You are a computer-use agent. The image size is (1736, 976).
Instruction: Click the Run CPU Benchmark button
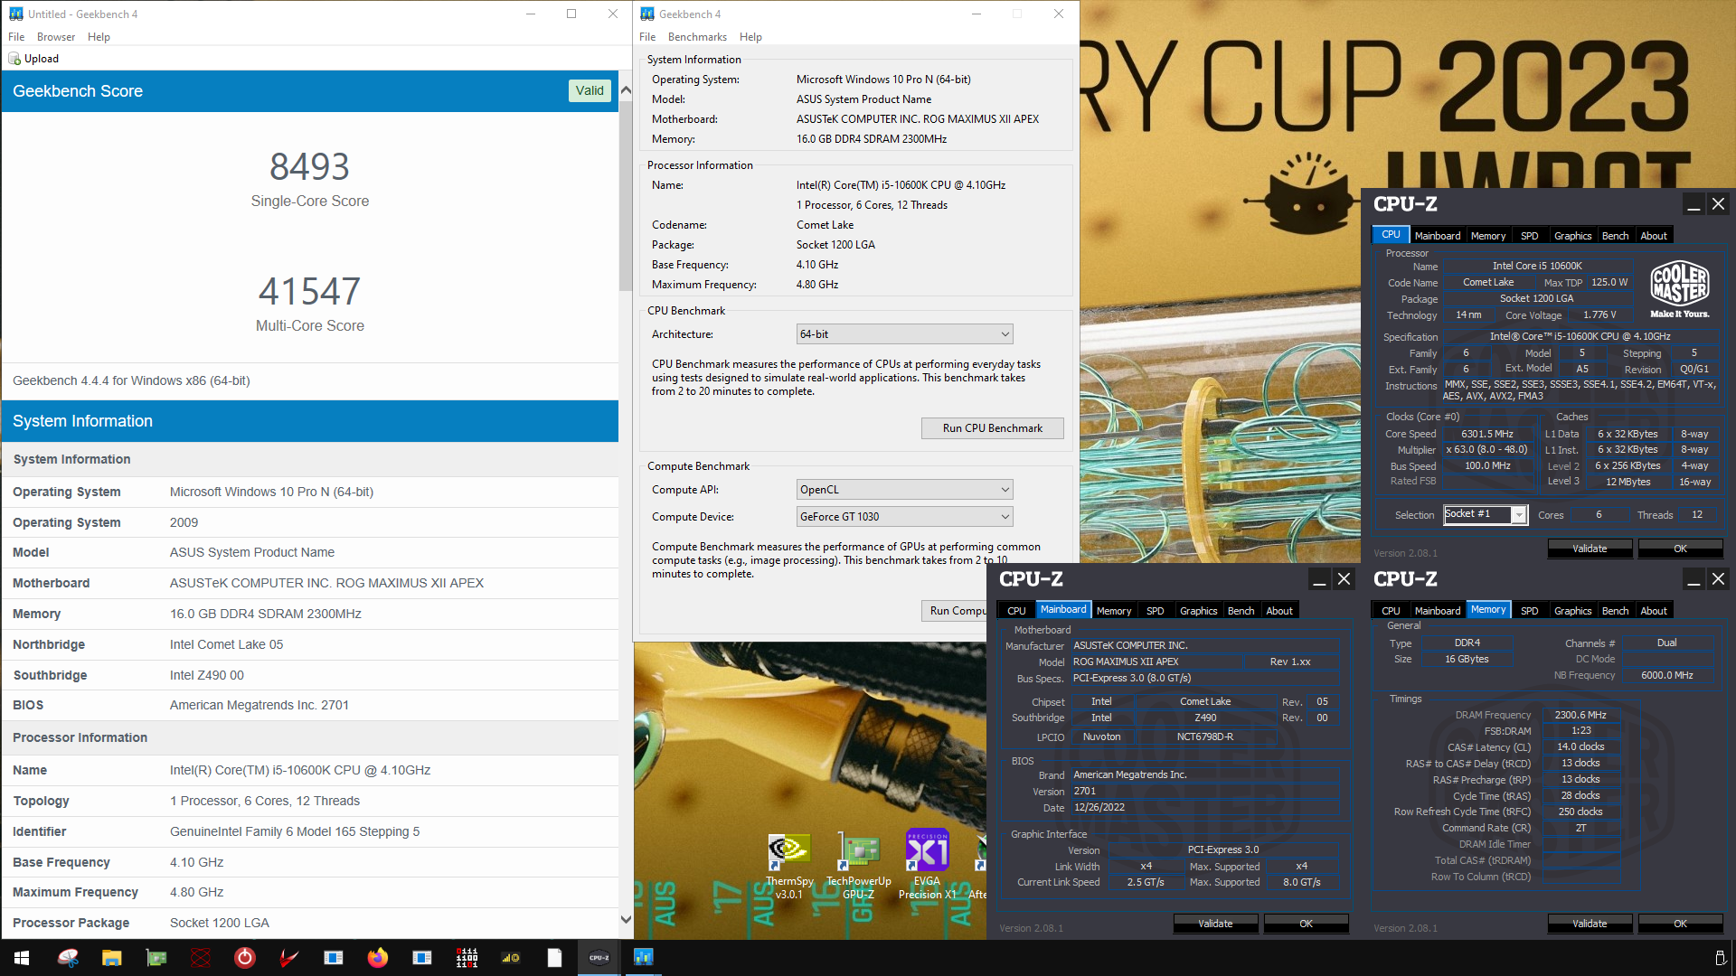(992, 428)
